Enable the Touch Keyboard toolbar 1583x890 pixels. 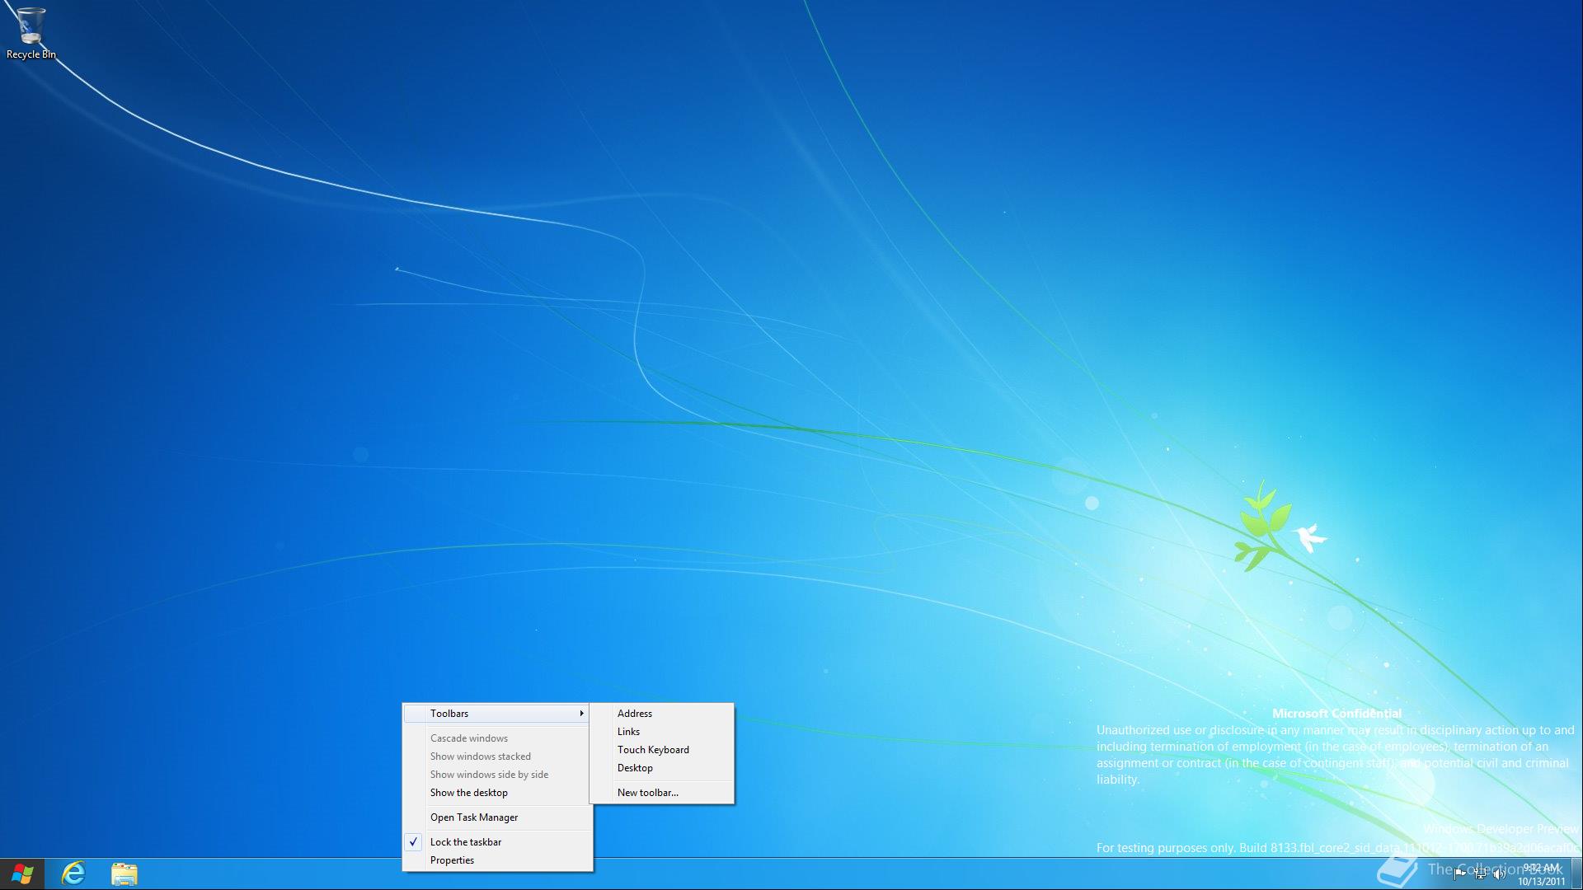click(662, 750)
